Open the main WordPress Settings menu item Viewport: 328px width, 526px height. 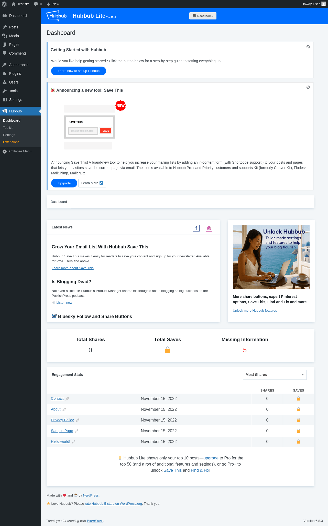coord(20,100)
